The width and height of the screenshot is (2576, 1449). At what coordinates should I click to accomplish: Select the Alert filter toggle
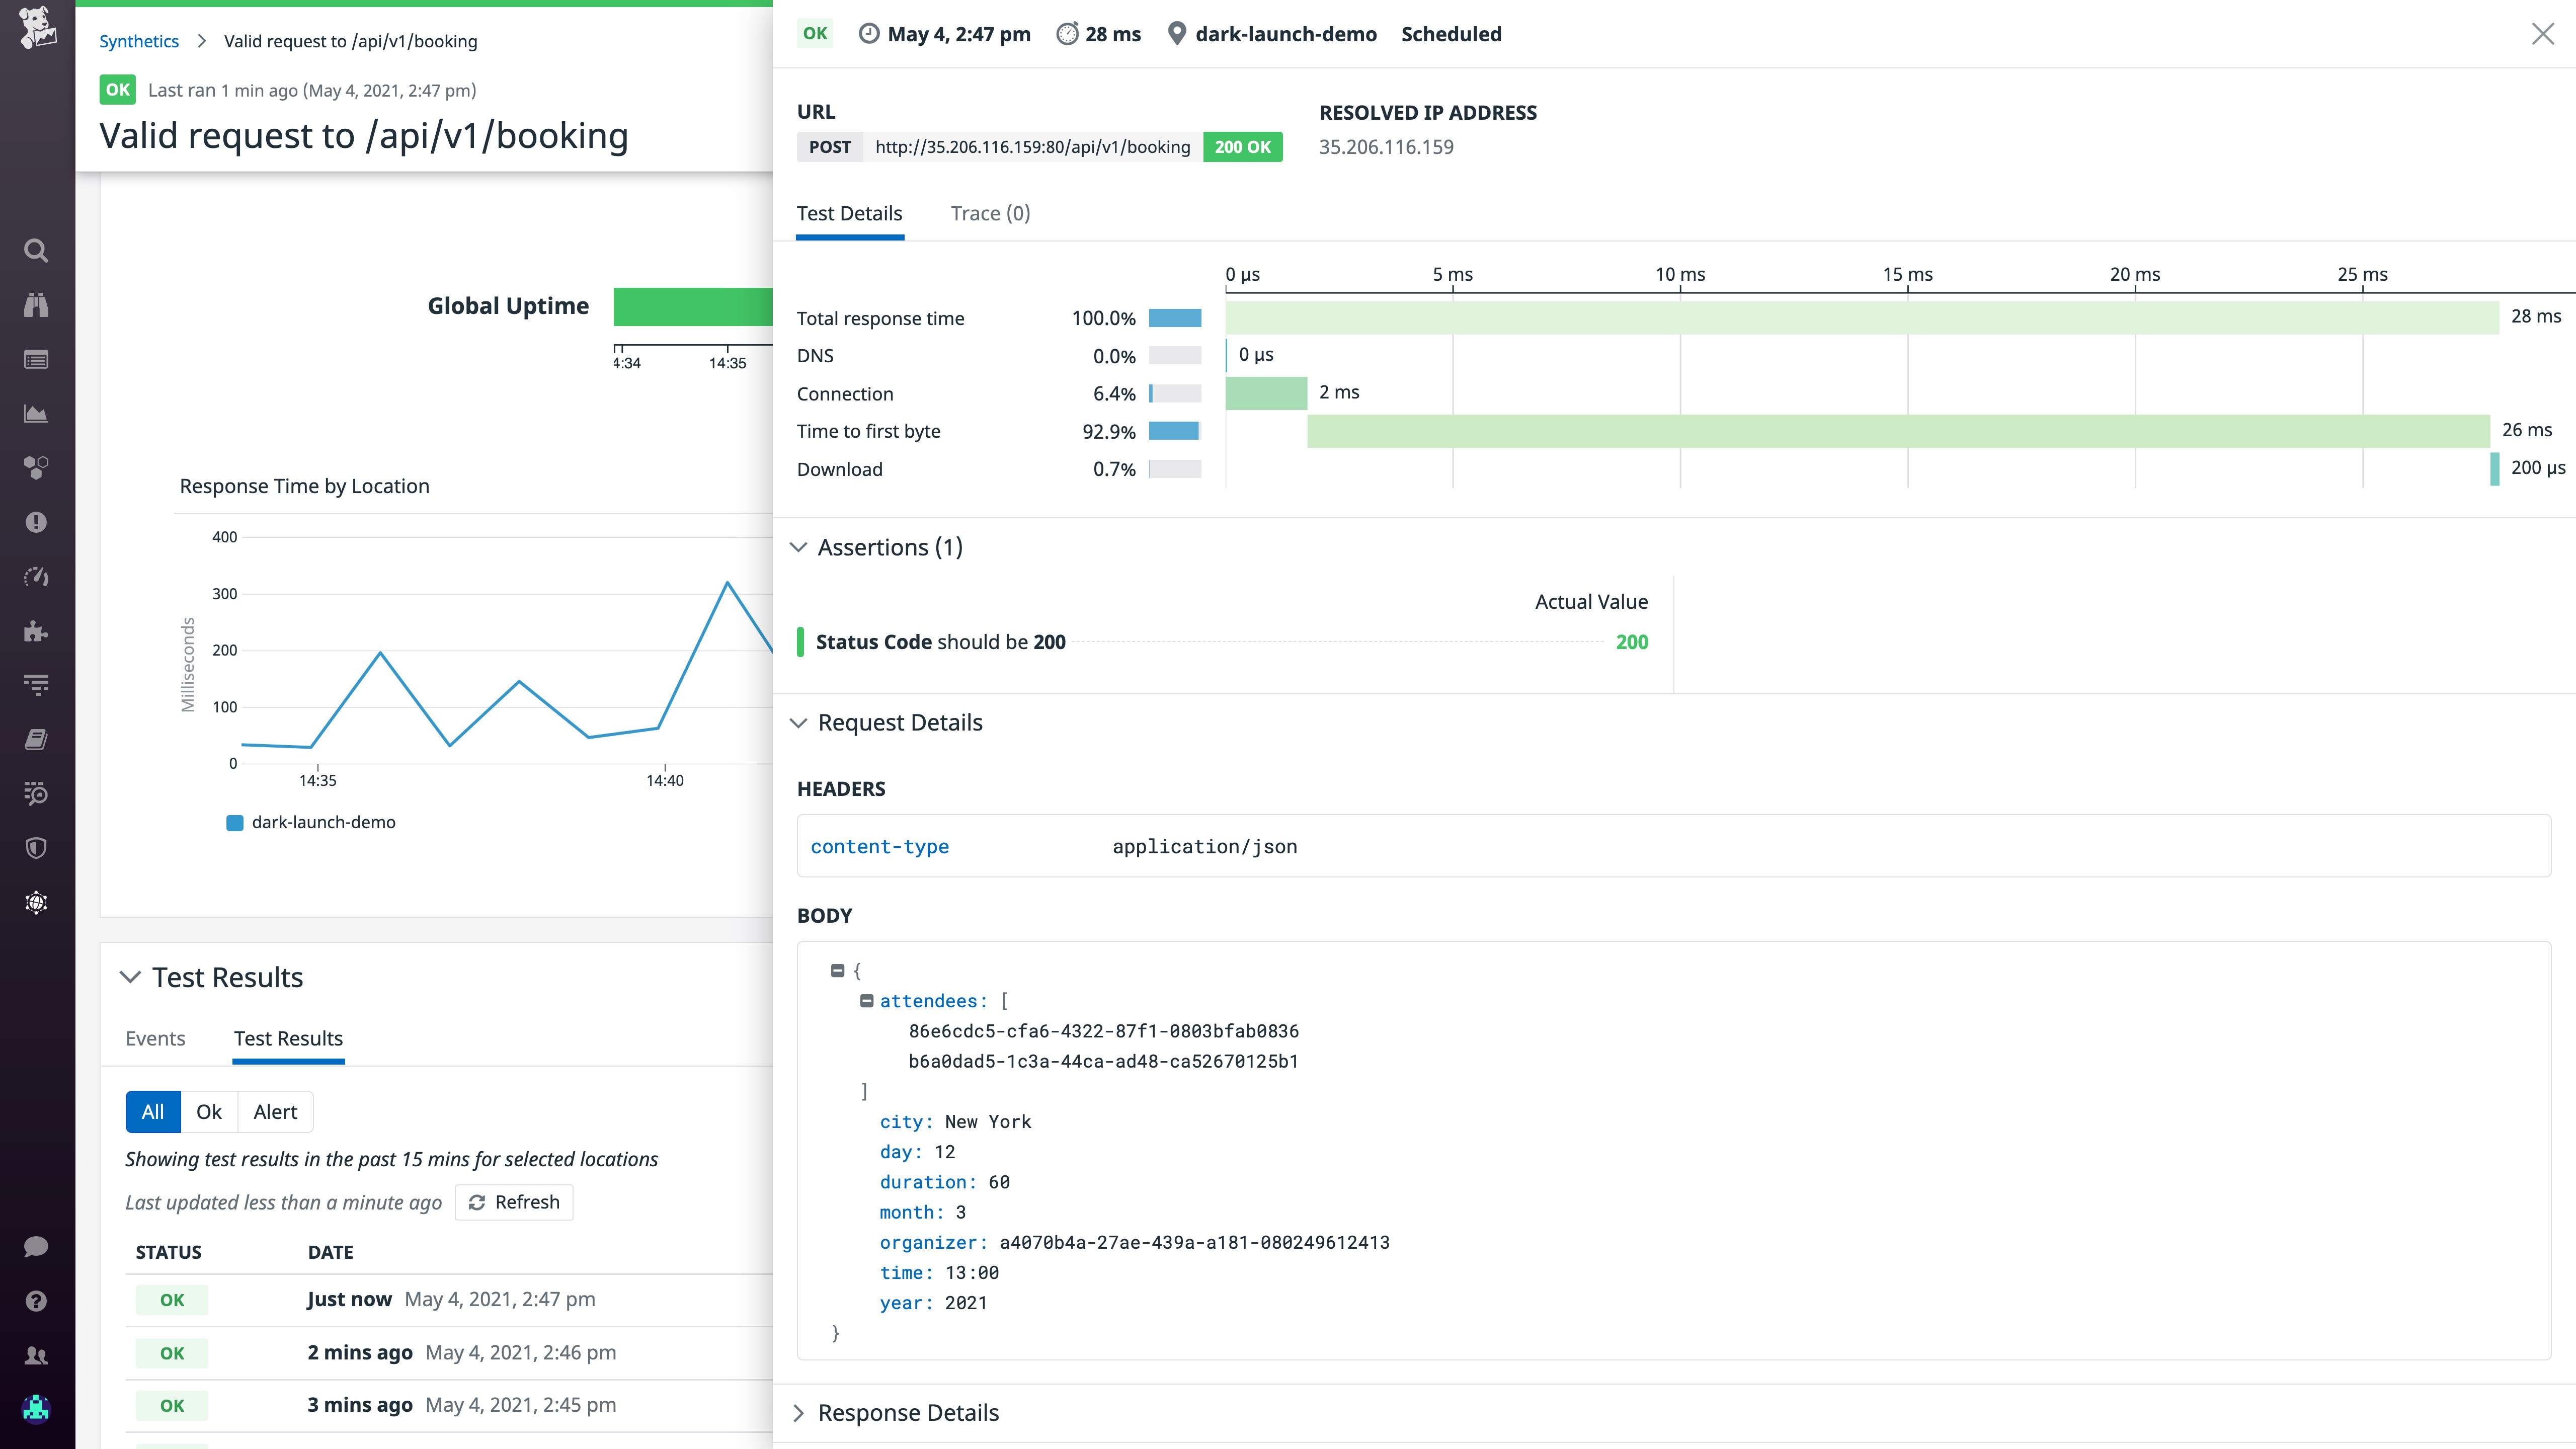[275, 1111]
